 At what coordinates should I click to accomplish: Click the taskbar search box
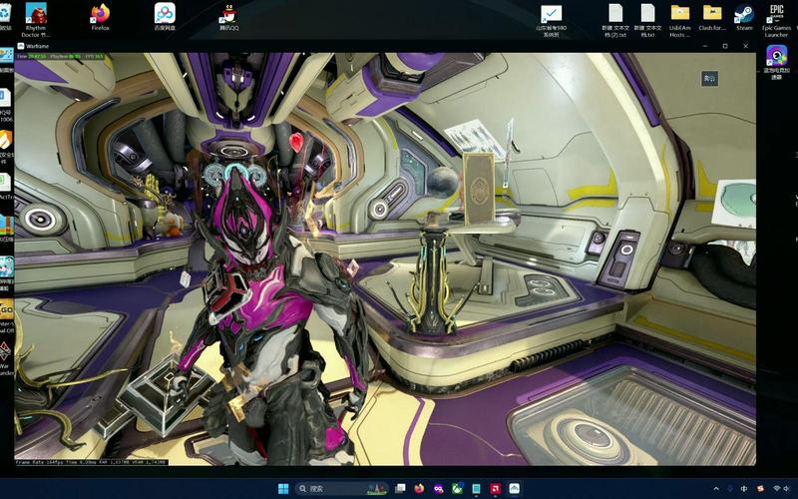[x=341, y=489]
